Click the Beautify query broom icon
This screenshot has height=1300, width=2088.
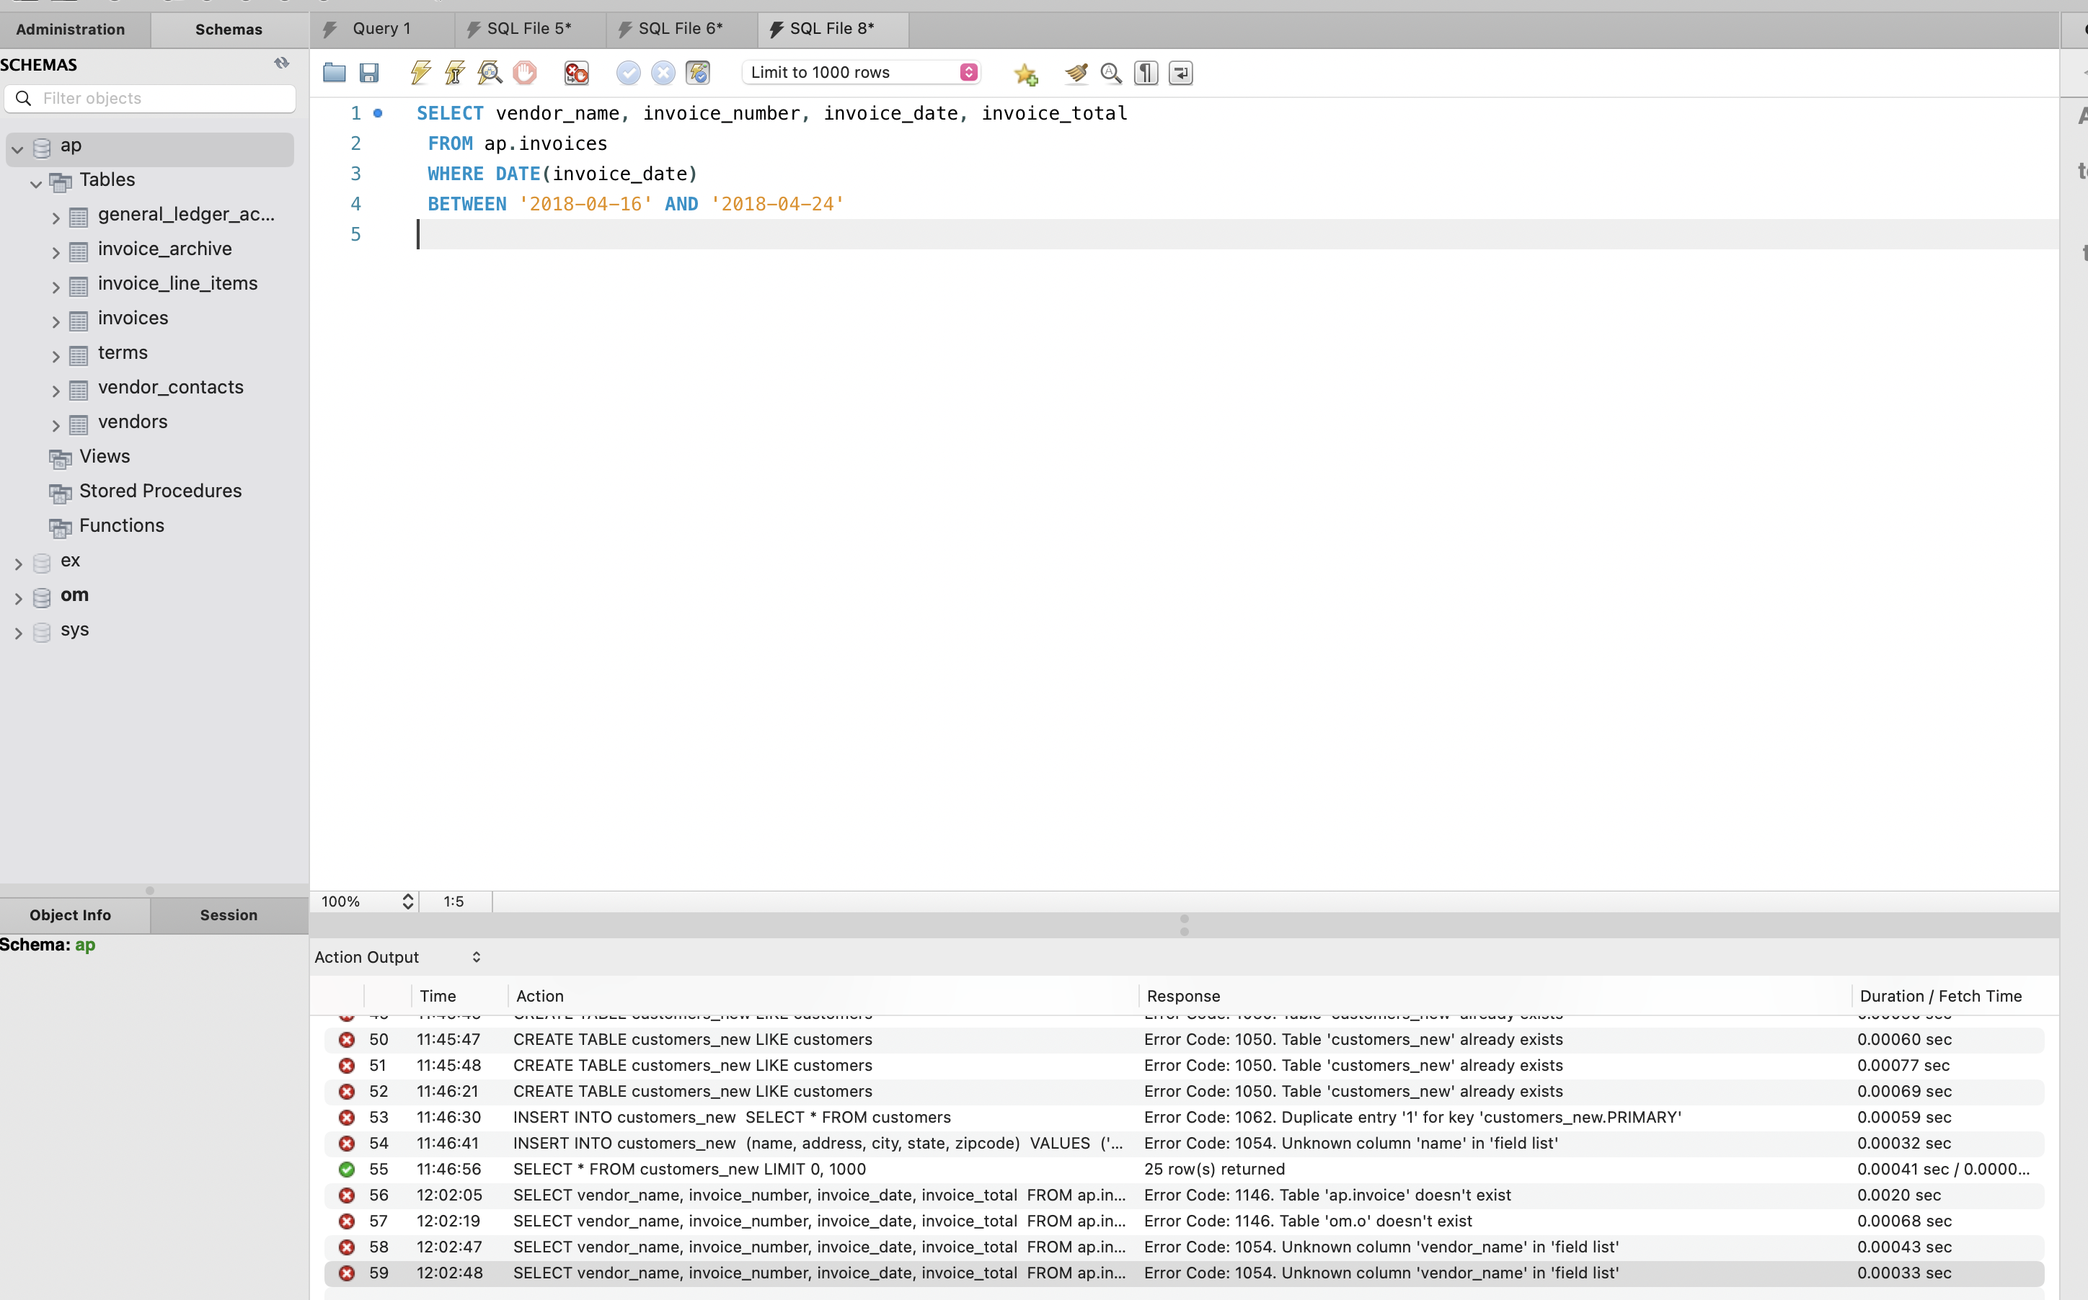[1076, 73]
